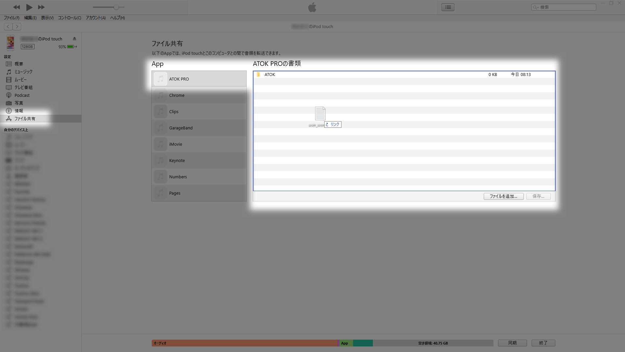Click the 128GB capacity badge
Screen dimensions: 625x352
28,47
